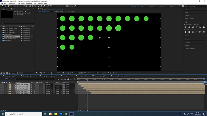Select the Zoom magnifier tool
This screenshot has width=207, height=116.
(11, 6)
